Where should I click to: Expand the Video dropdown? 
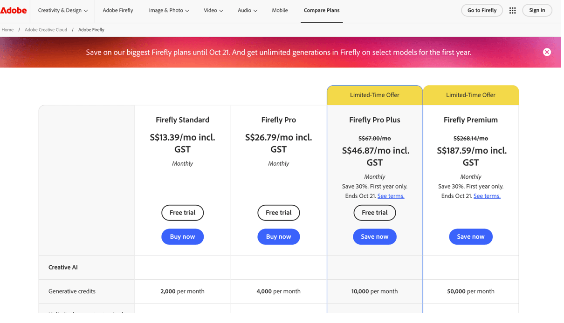(x=213, y=10)
